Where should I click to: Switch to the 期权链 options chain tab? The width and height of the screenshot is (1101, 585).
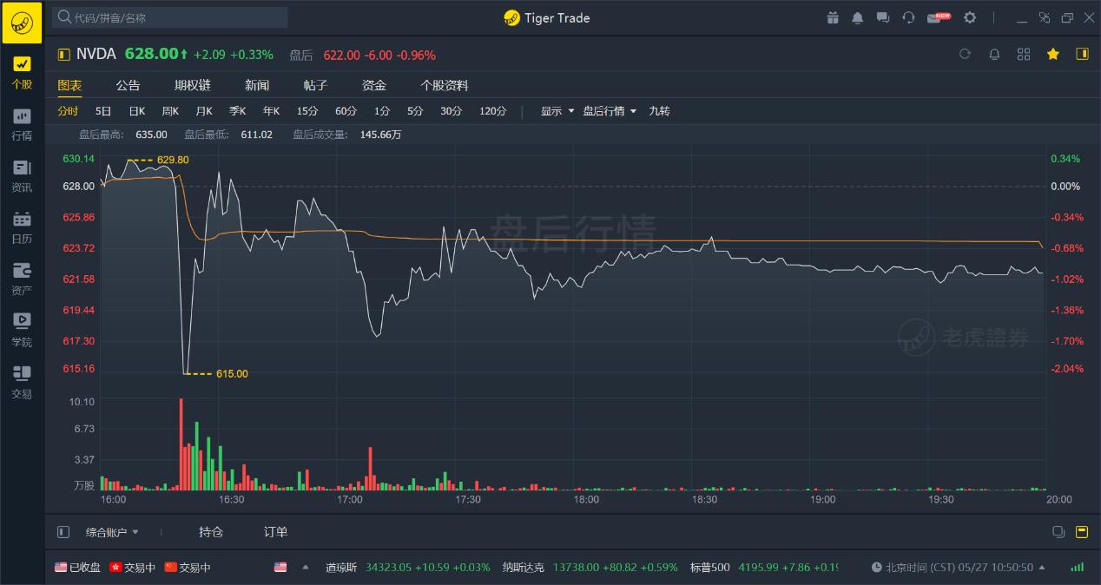[x=192, y=85]
